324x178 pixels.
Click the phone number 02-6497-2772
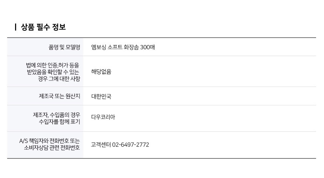click(x=131, y=145)
